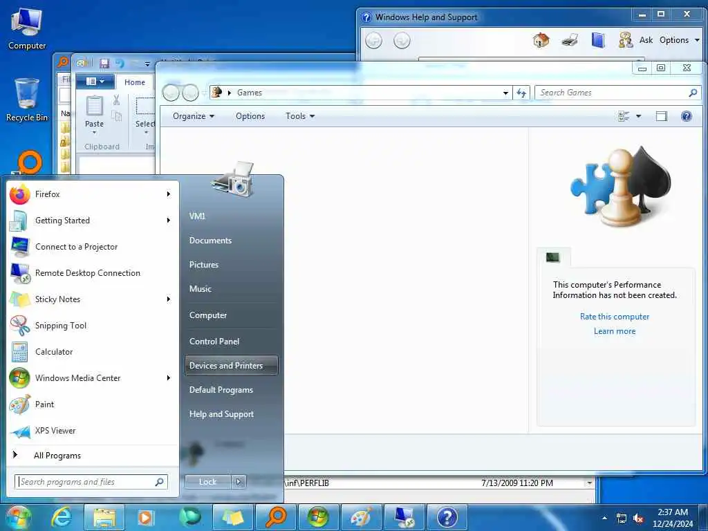The image size is (708, 531).
Task: Click the Copy icon in Paint ribbon
Action: tap(116, 116)
